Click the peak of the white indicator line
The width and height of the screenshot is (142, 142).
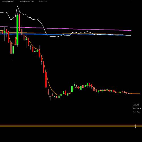17,6
